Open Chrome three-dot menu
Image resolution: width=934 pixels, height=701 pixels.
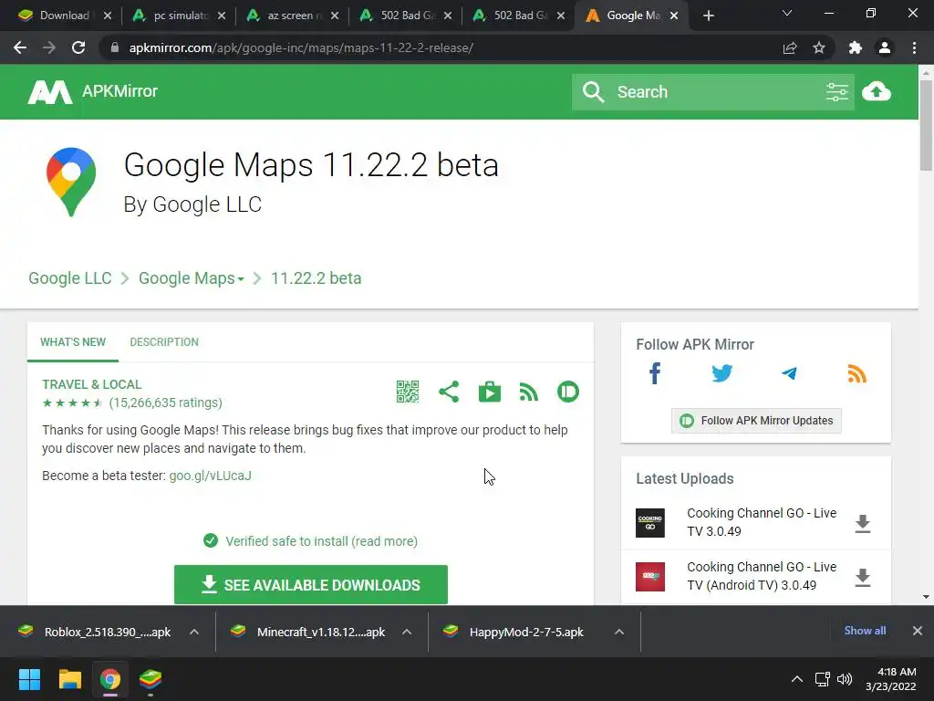(x=914, y=47)
